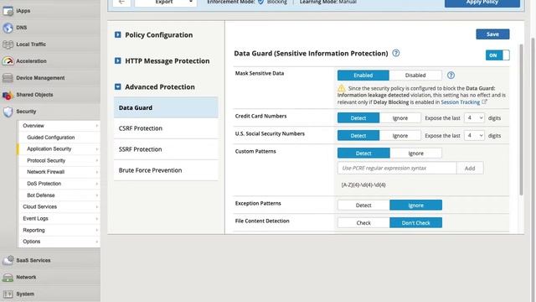
Task: Click the back arrow button in top bar
Action: pyautogui.click(x=121, y=2)
